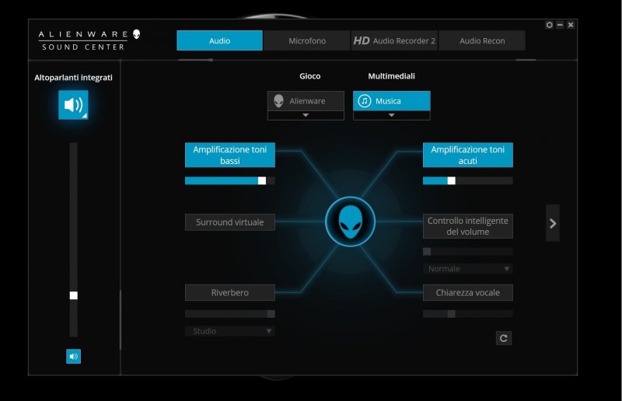Expand the Gioco Alienware profile dropdown
The image size is (622, 401).
[x=306, y=115]
